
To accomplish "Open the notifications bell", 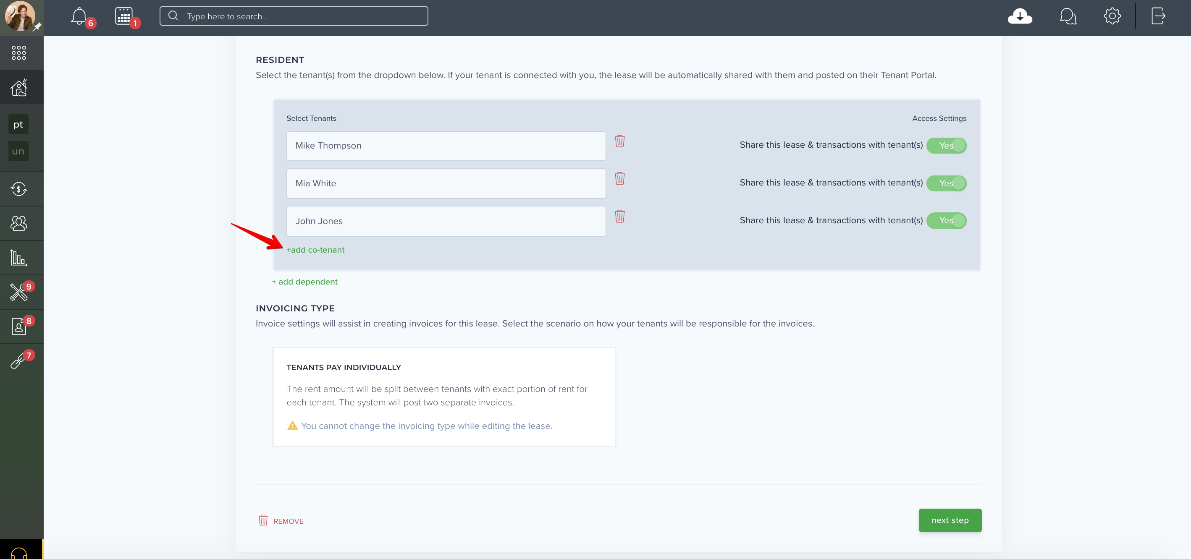I will (79, 16).
